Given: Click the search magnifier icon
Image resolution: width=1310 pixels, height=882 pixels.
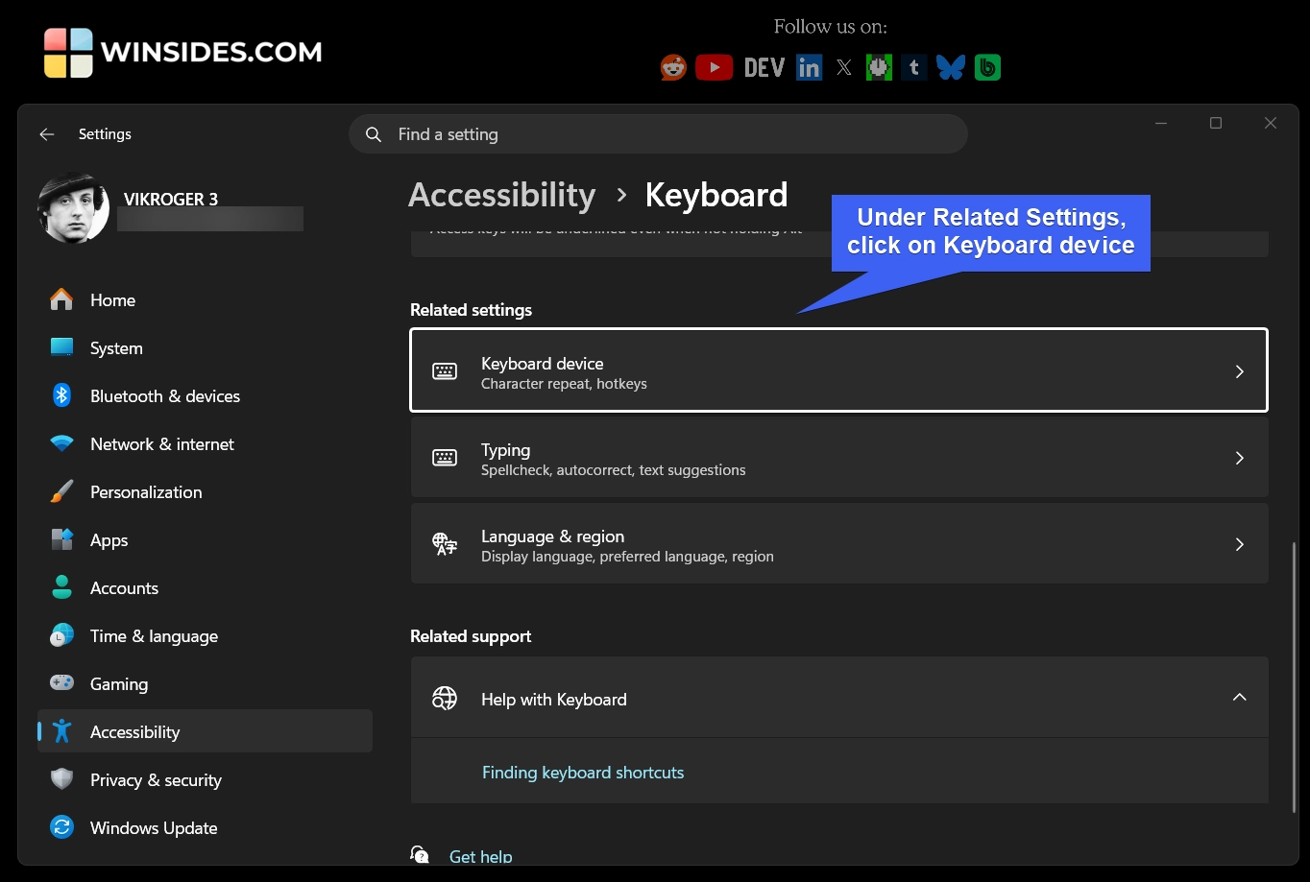Looking at the screenshot, I should click(x=374, y=134).
